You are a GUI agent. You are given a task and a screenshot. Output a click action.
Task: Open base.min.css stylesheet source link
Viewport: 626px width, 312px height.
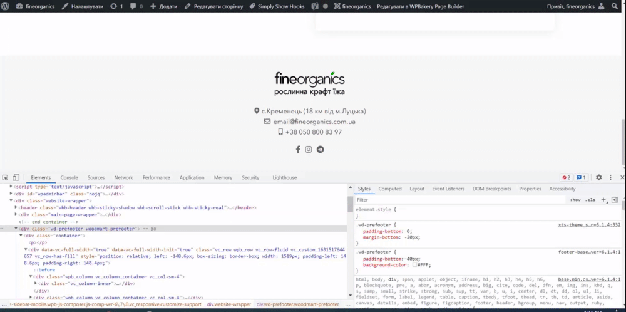pos(589,279)
